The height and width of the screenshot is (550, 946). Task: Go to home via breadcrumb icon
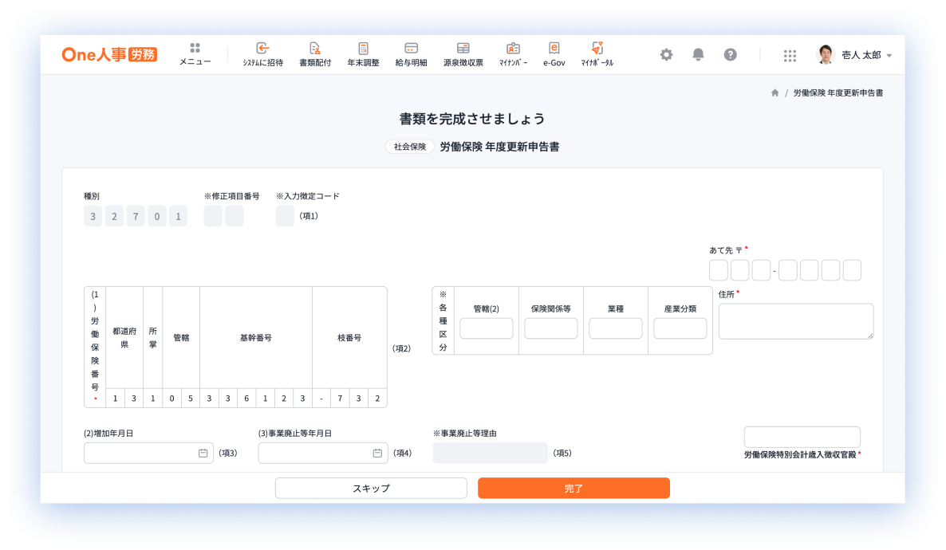pos(775,93)
